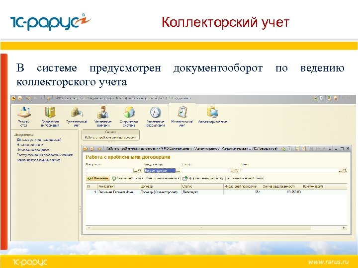The height and width of the screenshot is (268, 358).
Task: Sort by the Контрагент column header
Action: tap(118, 187)
